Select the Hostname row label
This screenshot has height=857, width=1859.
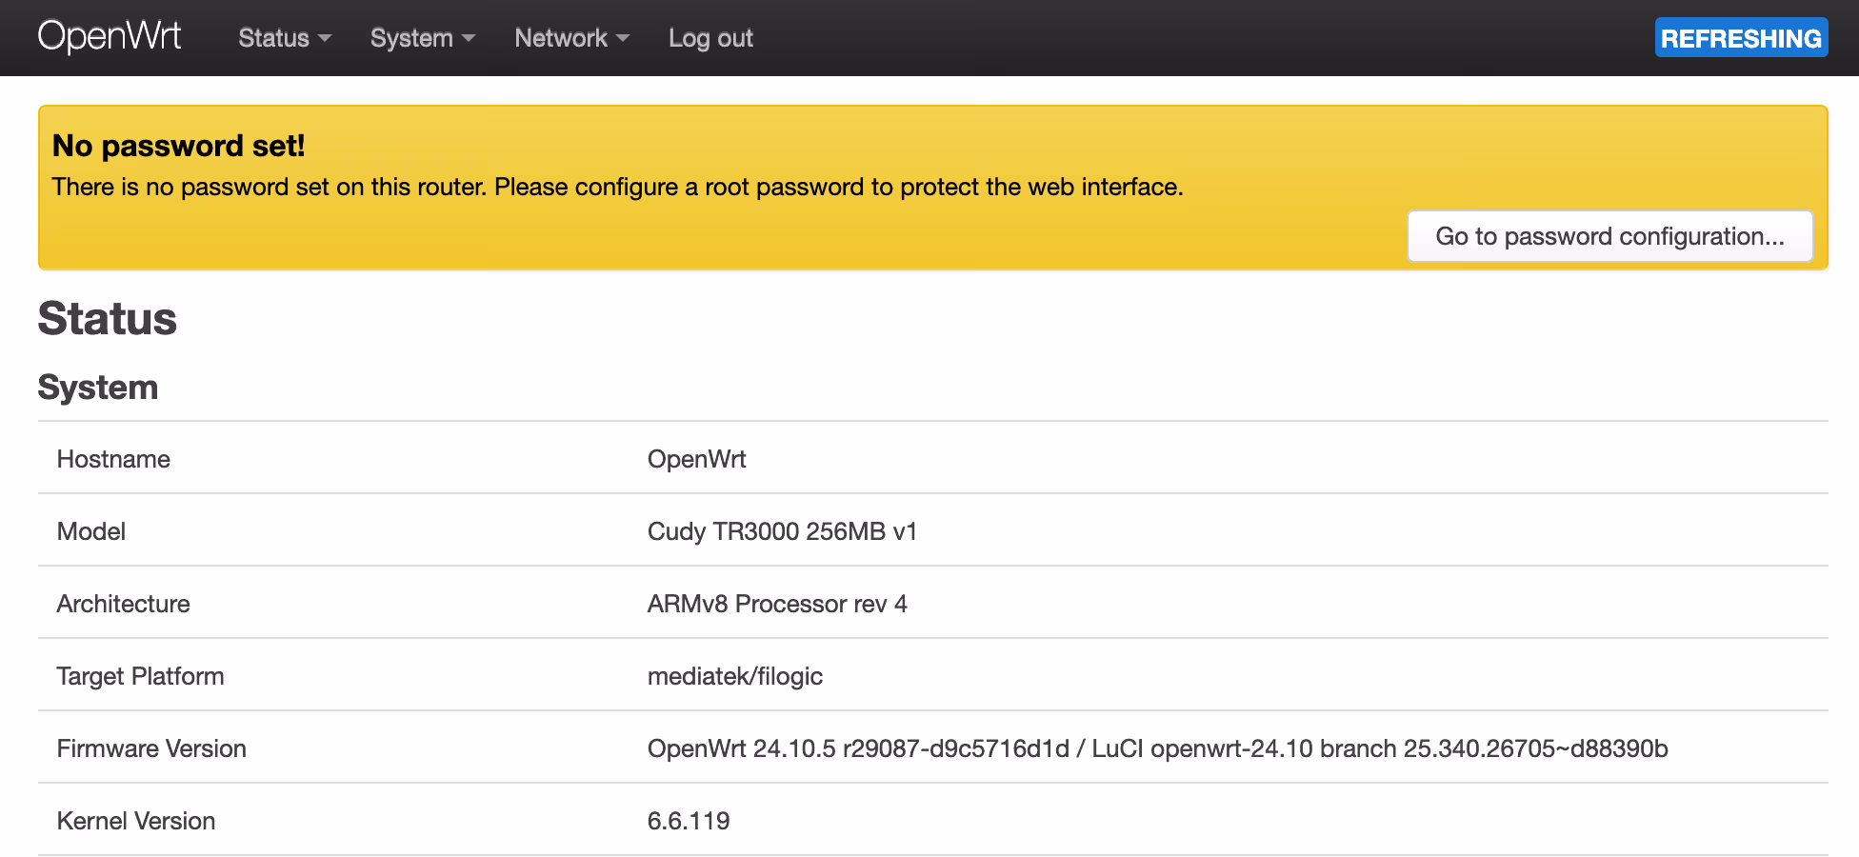113,459
